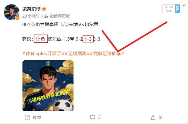This screenshot has height=124, width=188.
Task: Click the 转发 repost text label
Action: point(37,117)
